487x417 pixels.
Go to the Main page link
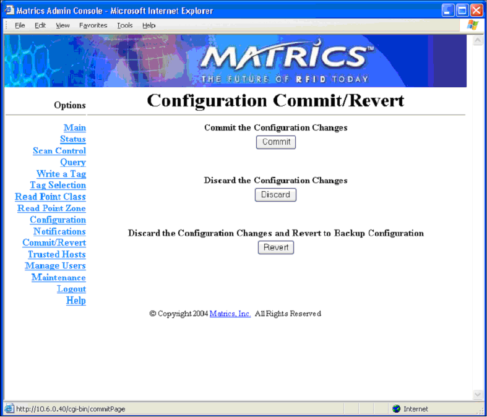coord(75,127)
